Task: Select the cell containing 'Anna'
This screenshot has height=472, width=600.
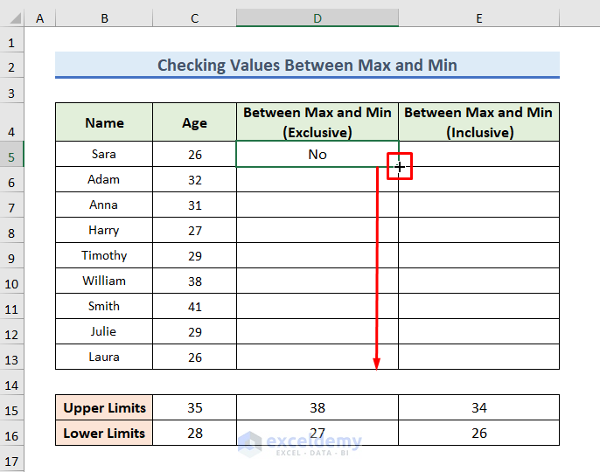Action: (104, 205)
